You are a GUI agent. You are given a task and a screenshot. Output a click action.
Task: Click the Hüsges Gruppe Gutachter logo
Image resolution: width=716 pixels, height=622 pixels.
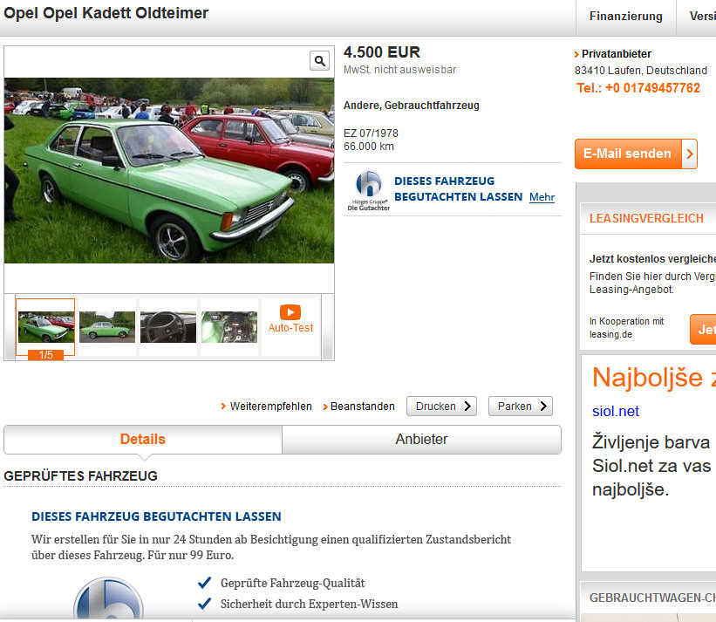[369, 191]
